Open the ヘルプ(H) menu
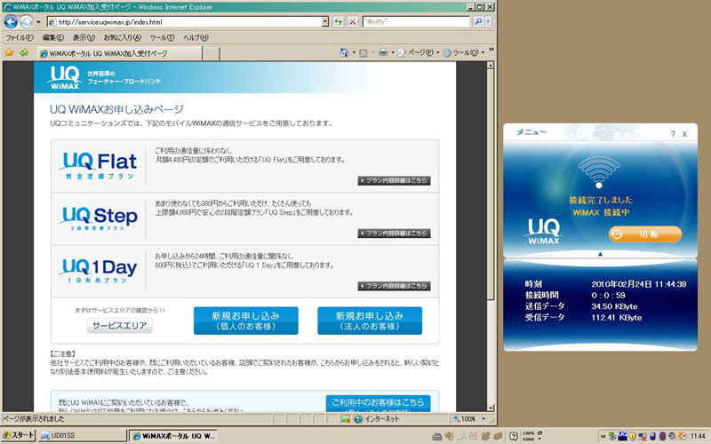Screen dimensions: 711x444 196,37
